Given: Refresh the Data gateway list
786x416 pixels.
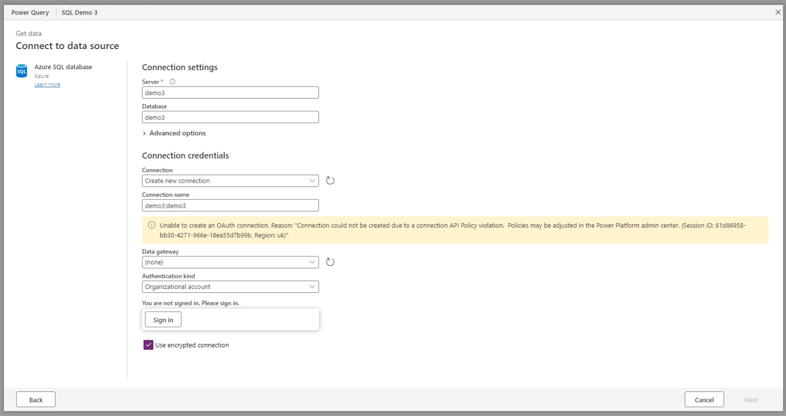Looking at the screenshot, I should [330, 262].
